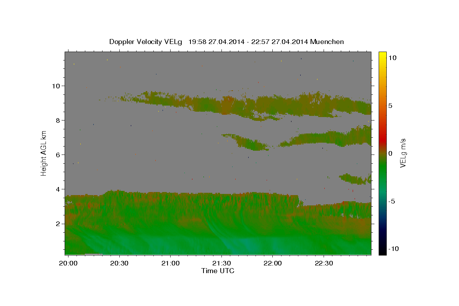Click the black bottom of the colorbar
Viewport: 459px width, 306px height.
tap(382, 251)
